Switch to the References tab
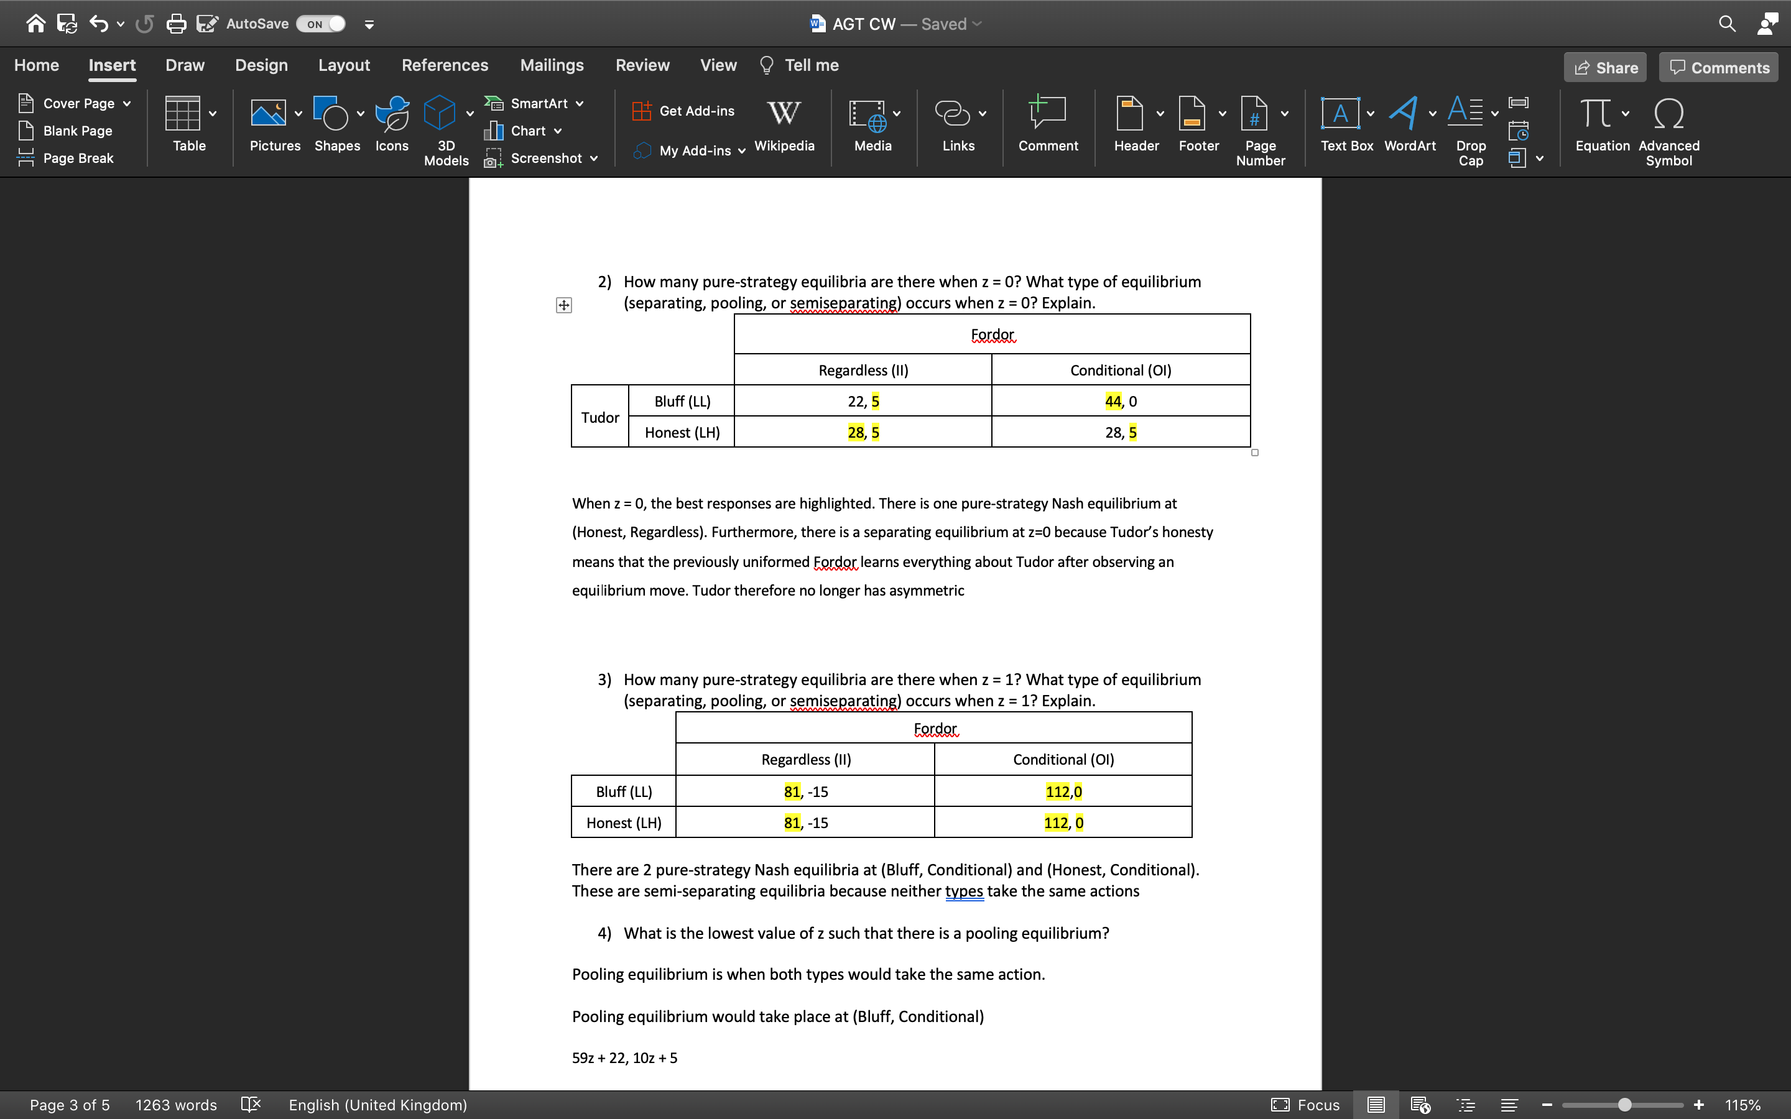The image size is (1791, 1119). coord(445,65)
